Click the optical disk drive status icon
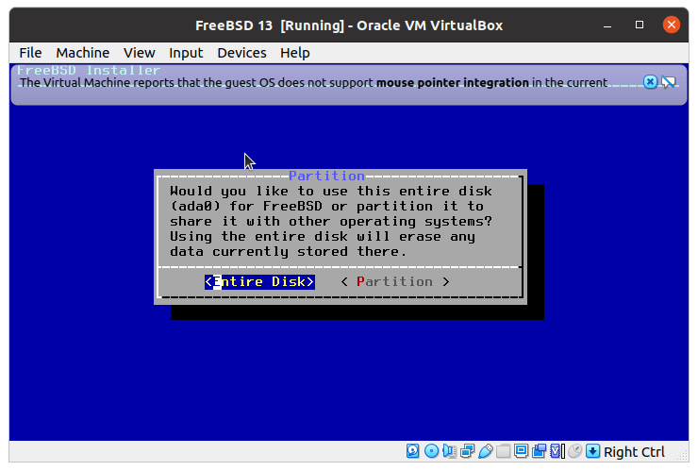The image size is (698, 471). pos(431,451)
